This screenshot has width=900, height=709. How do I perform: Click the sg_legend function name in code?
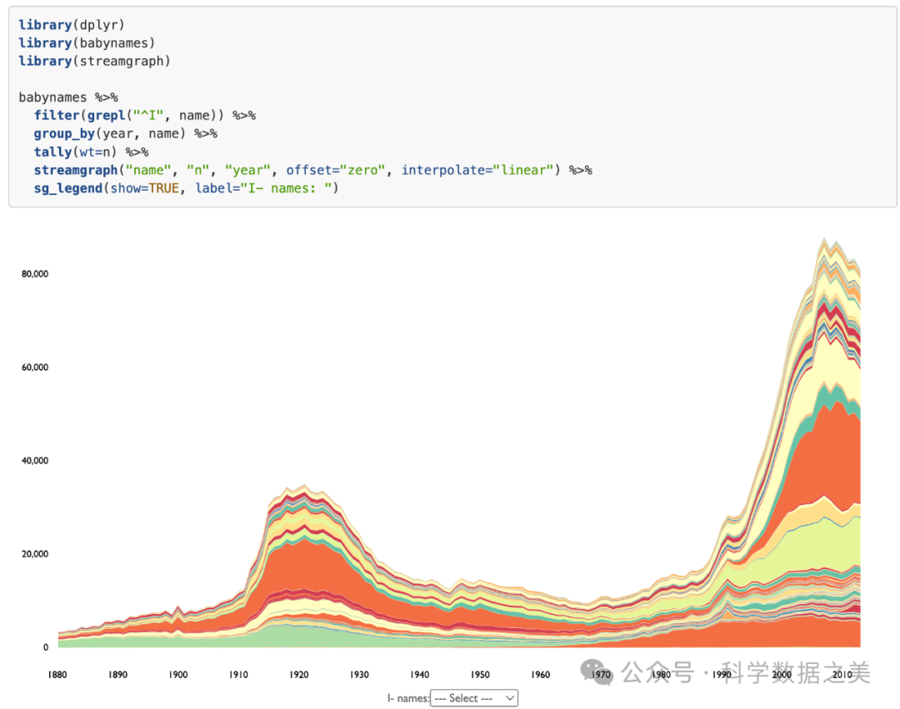coord(67,188)
